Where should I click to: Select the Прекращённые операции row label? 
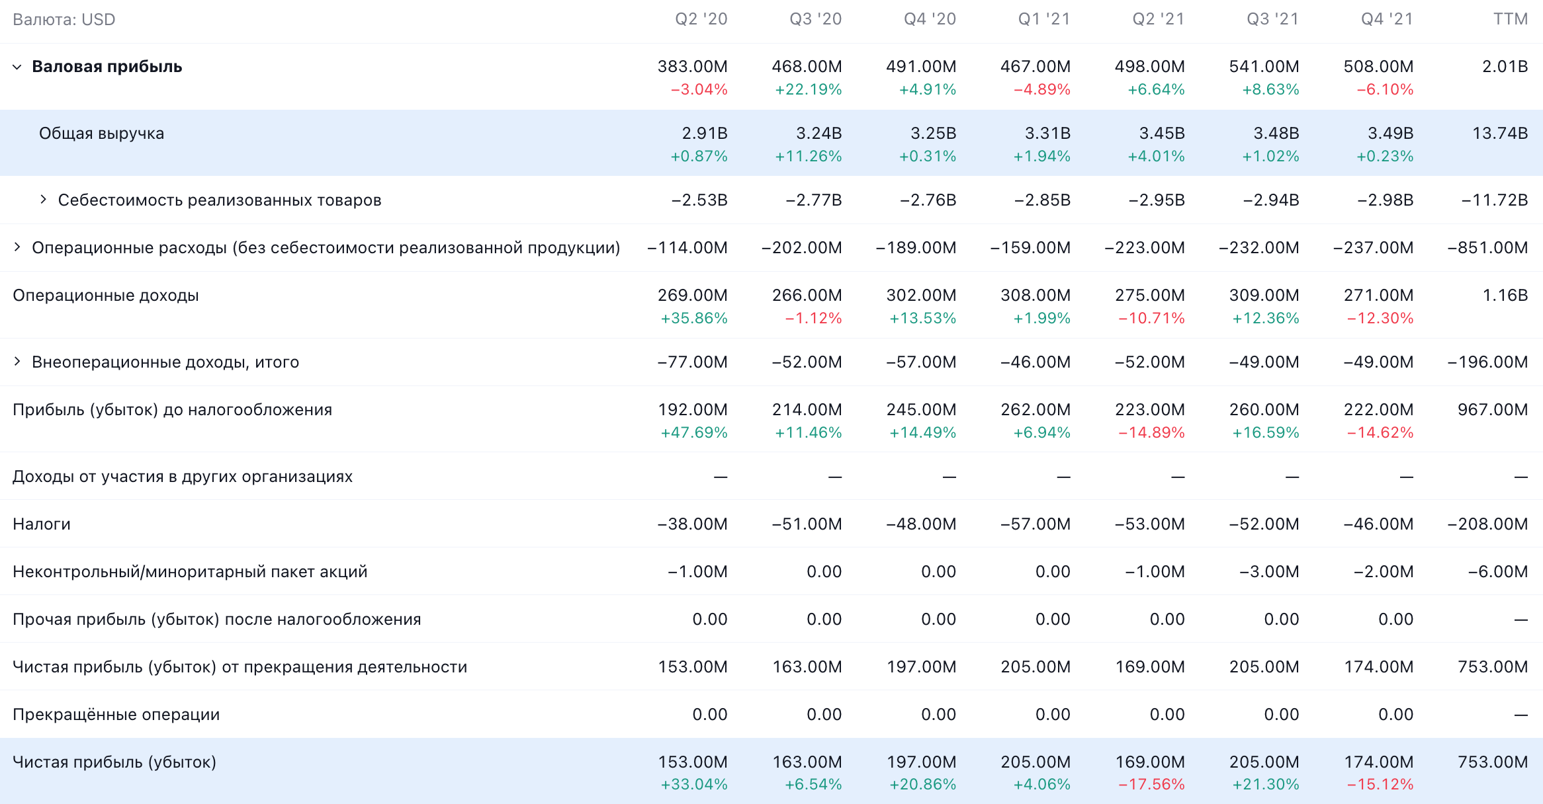pyautogui.click(x=116, y=715)
